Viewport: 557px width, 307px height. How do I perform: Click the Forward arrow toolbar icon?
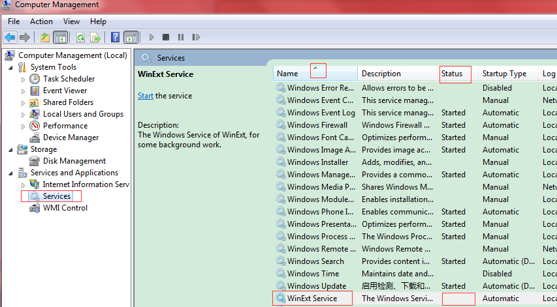click(x=25, y=37)
